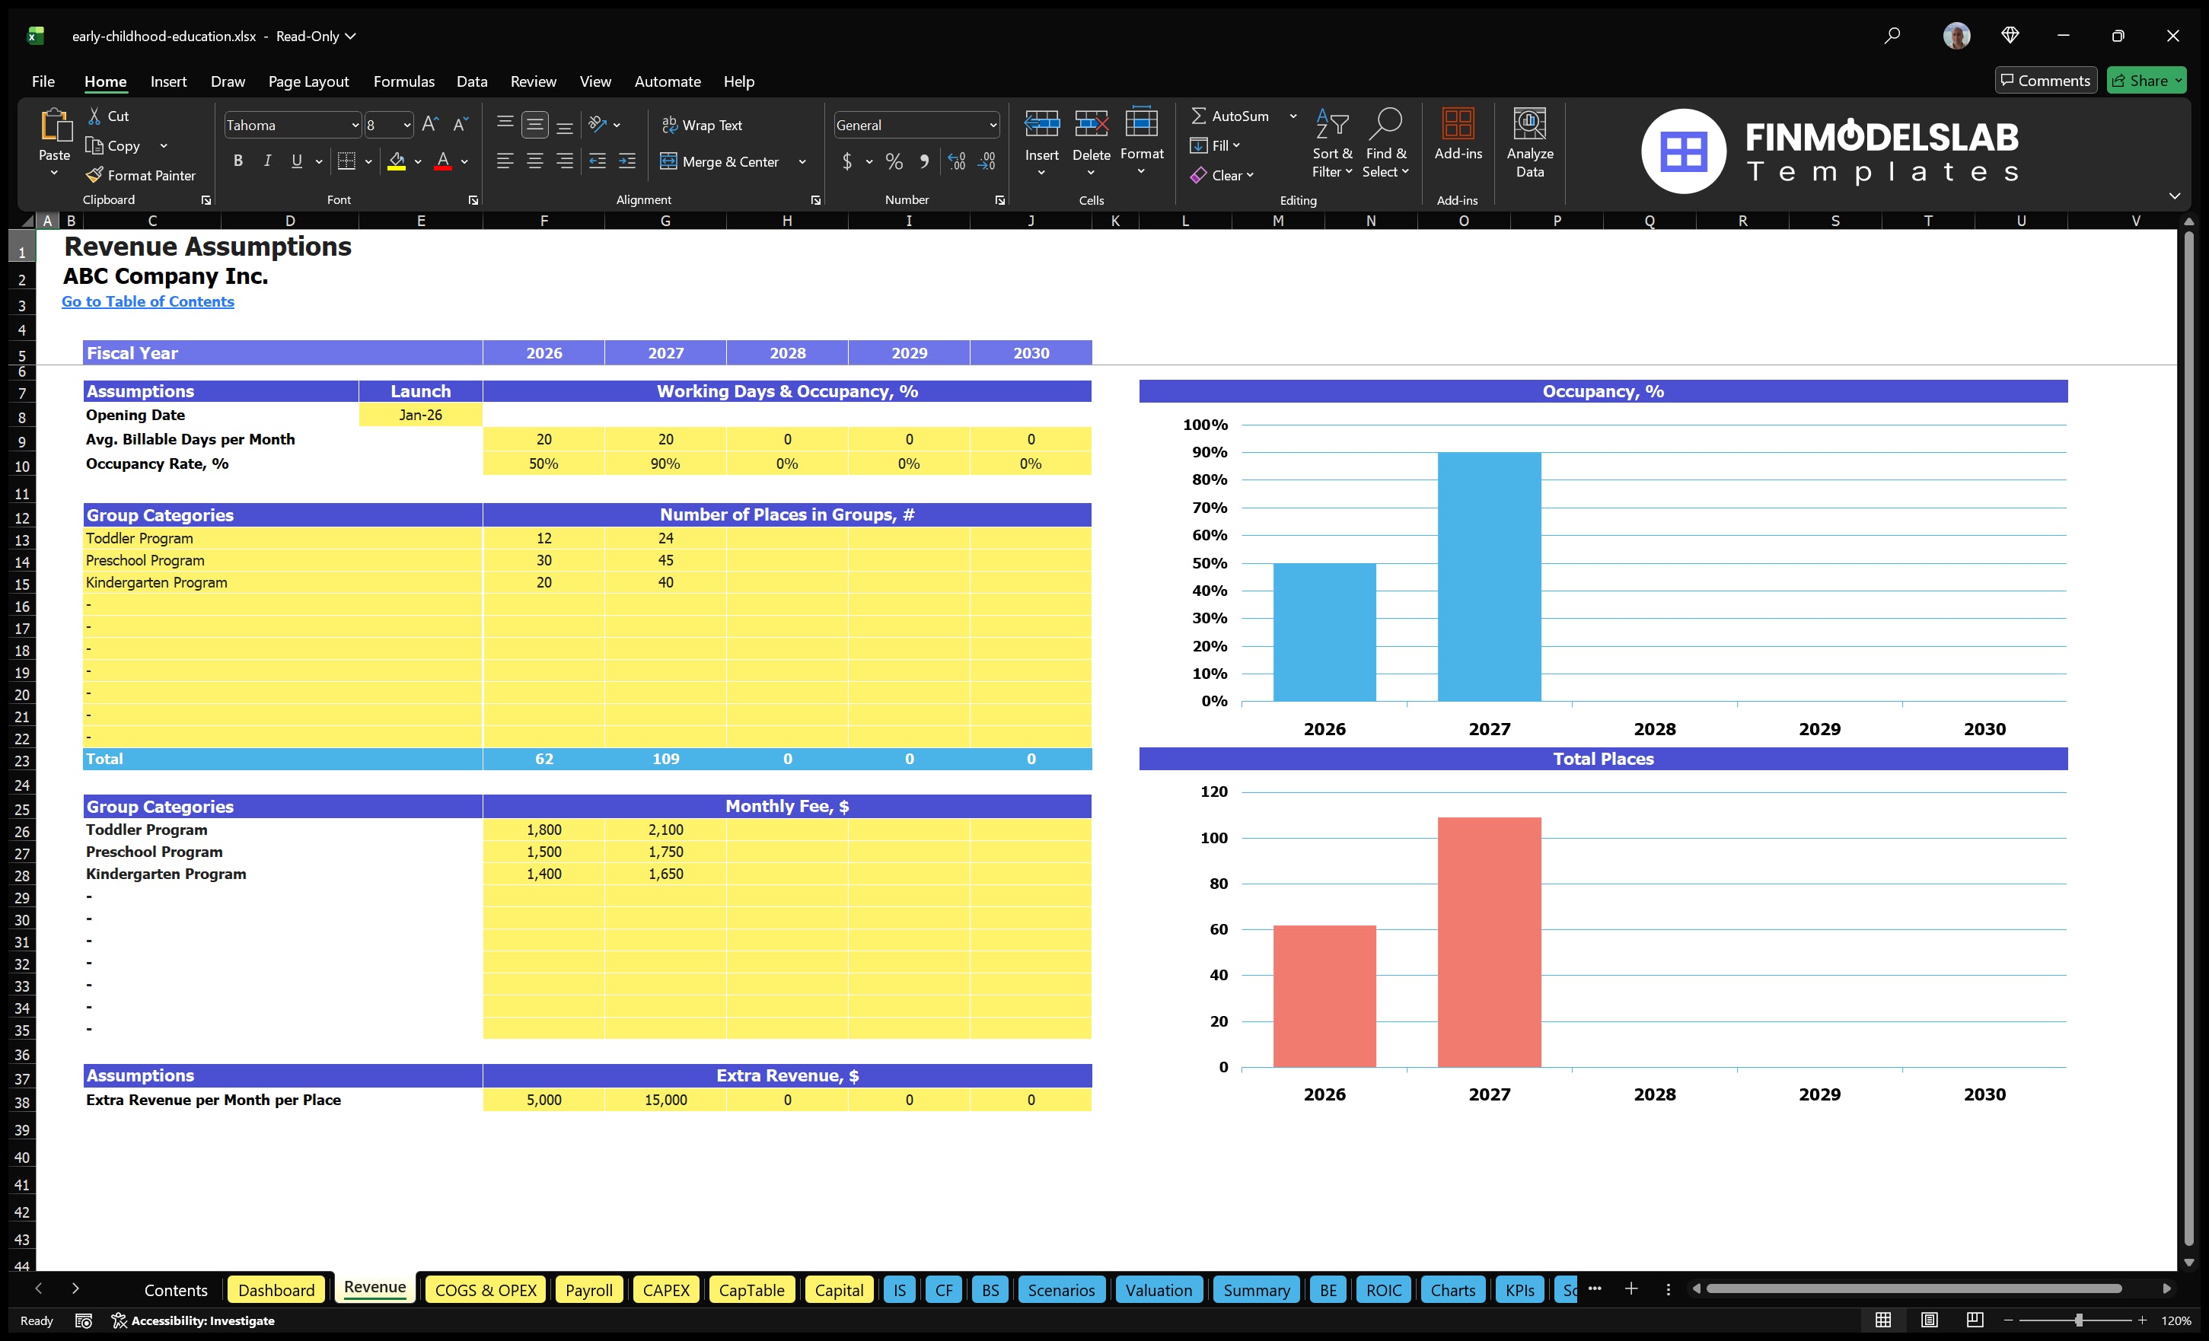Viewport: 2209px width, 1341px height.
Task: Open the Comments pane
Action: pyautogui.click(x=2045, y=80)
